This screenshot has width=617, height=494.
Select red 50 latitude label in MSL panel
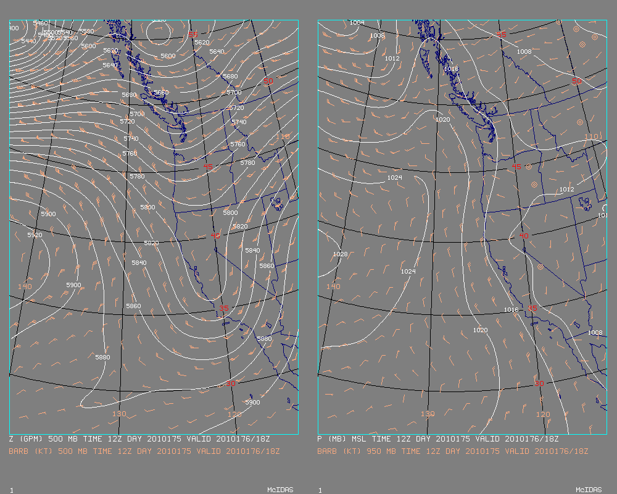[576, 81]
